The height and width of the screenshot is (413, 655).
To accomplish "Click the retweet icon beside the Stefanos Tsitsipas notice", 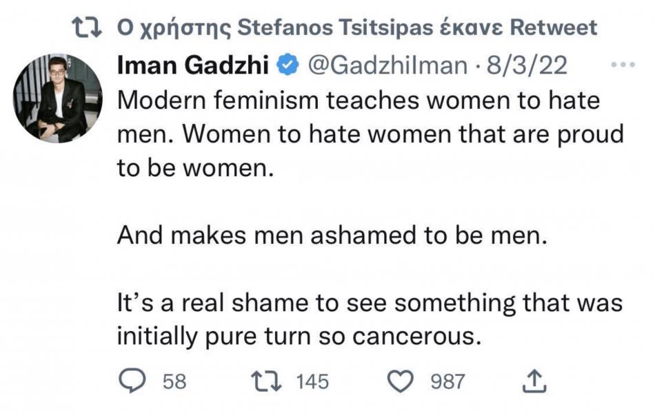I will [87, 28].
